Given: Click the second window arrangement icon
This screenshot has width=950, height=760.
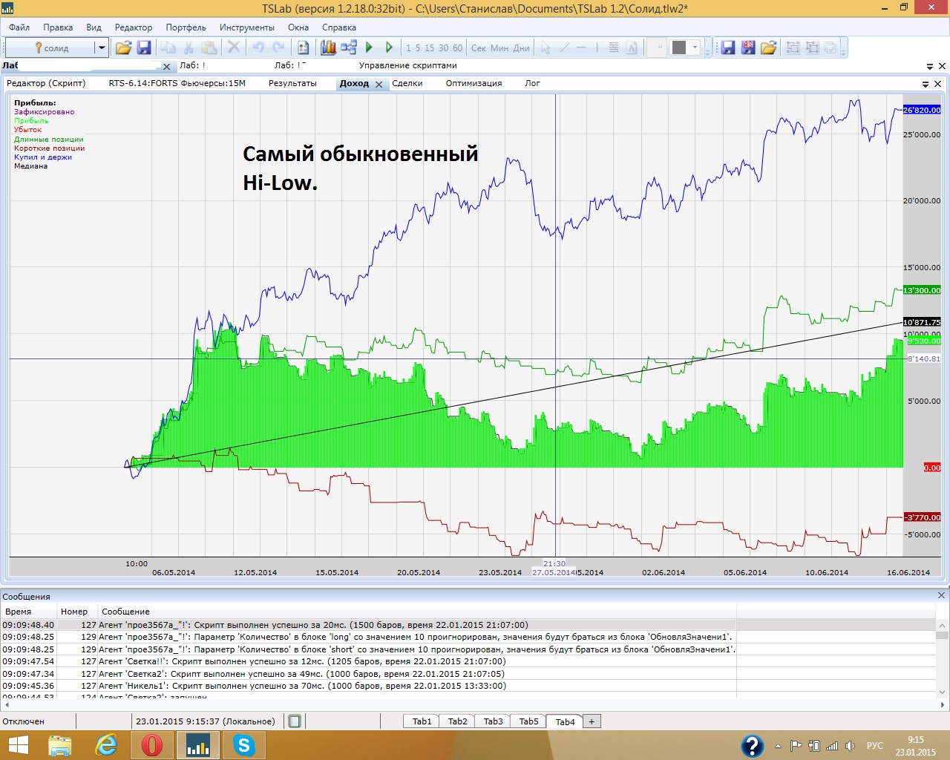Looking at the screenshot, I should tap(812, 47).
